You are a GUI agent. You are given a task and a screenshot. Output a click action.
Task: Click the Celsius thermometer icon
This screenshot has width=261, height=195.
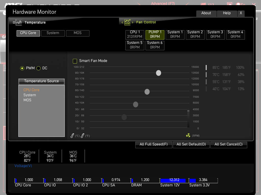pos(72,136)
